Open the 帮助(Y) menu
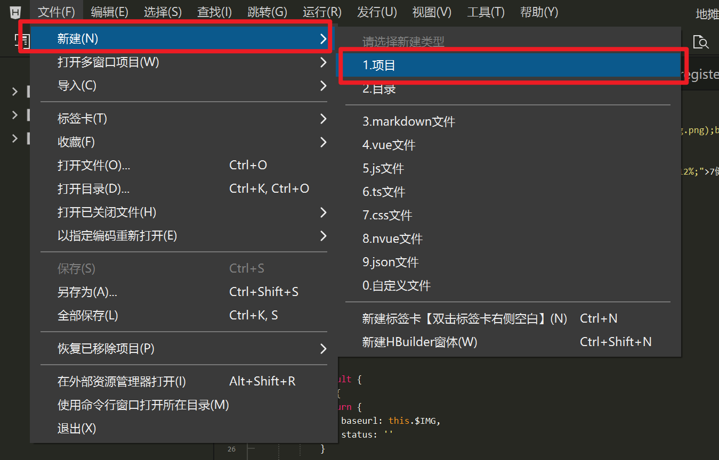 tap(539, 12)
